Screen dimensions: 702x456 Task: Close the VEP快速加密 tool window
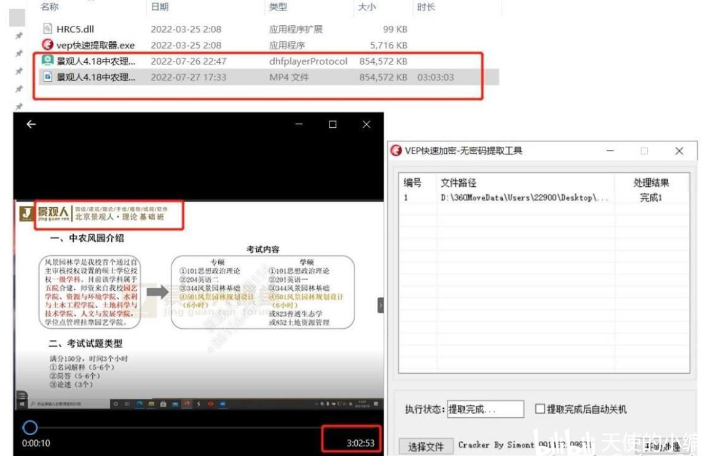(679, 151)
